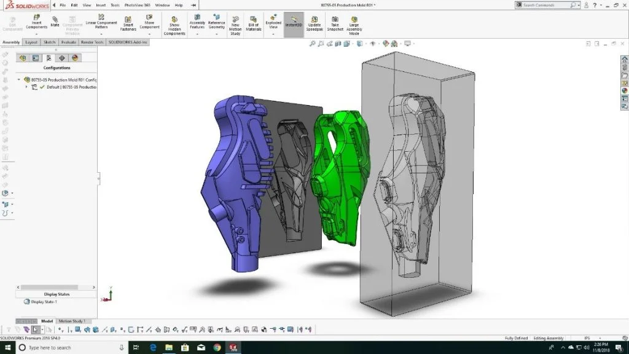Switch to the Evaluate tab
Image resolution: width=629 pixels, height=354 pixels.
pyautogui.click(x=68, y=42)
